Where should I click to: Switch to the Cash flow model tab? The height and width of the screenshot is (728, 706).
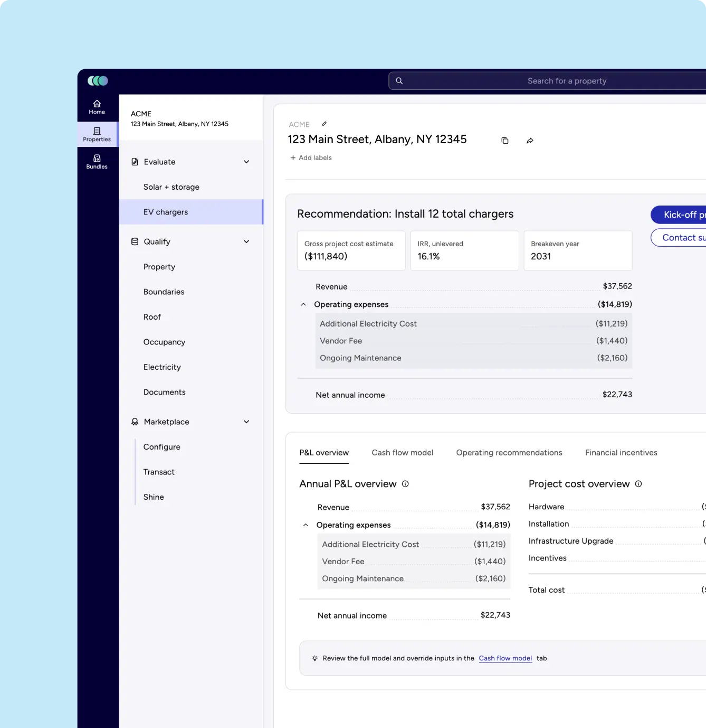403,453
